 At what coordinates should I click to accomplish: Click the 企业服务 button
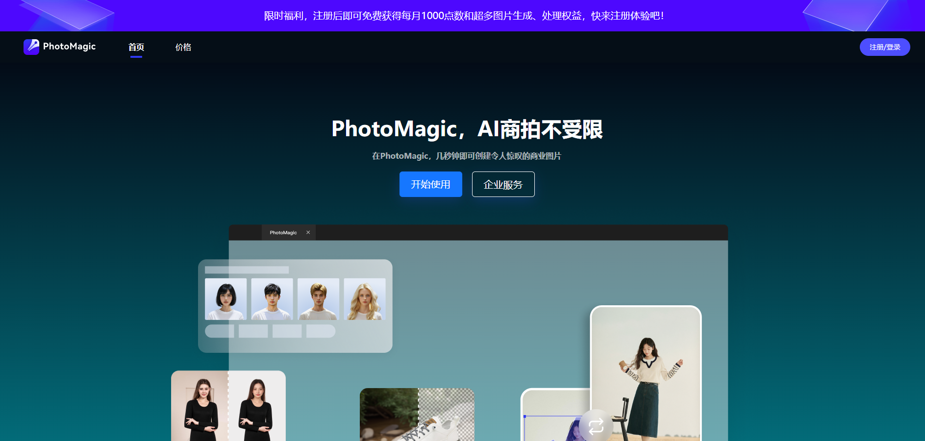(503, 184)
